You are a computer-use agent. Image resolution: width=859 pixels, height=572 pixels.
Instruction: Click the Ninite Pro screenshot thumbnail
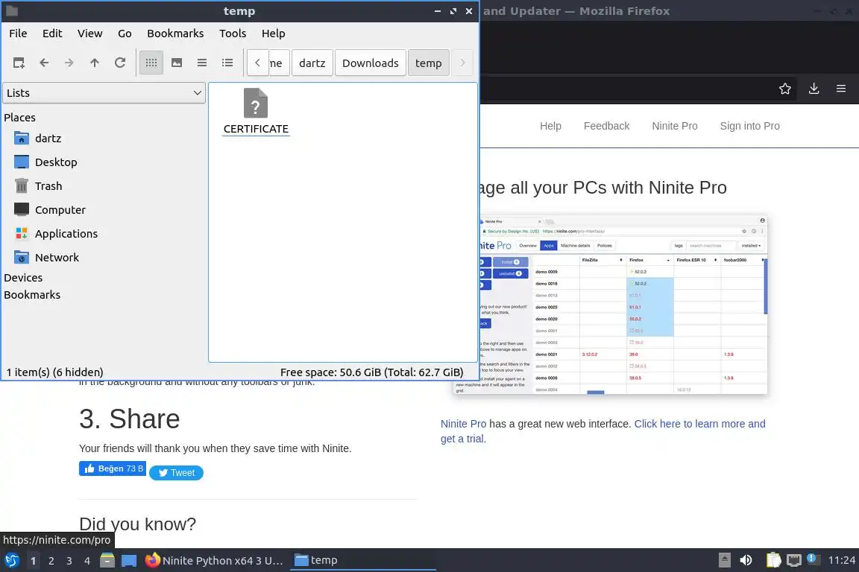[623, 305]
